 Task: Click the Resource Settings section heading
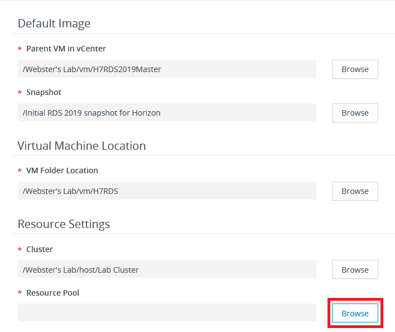point(64,224)
